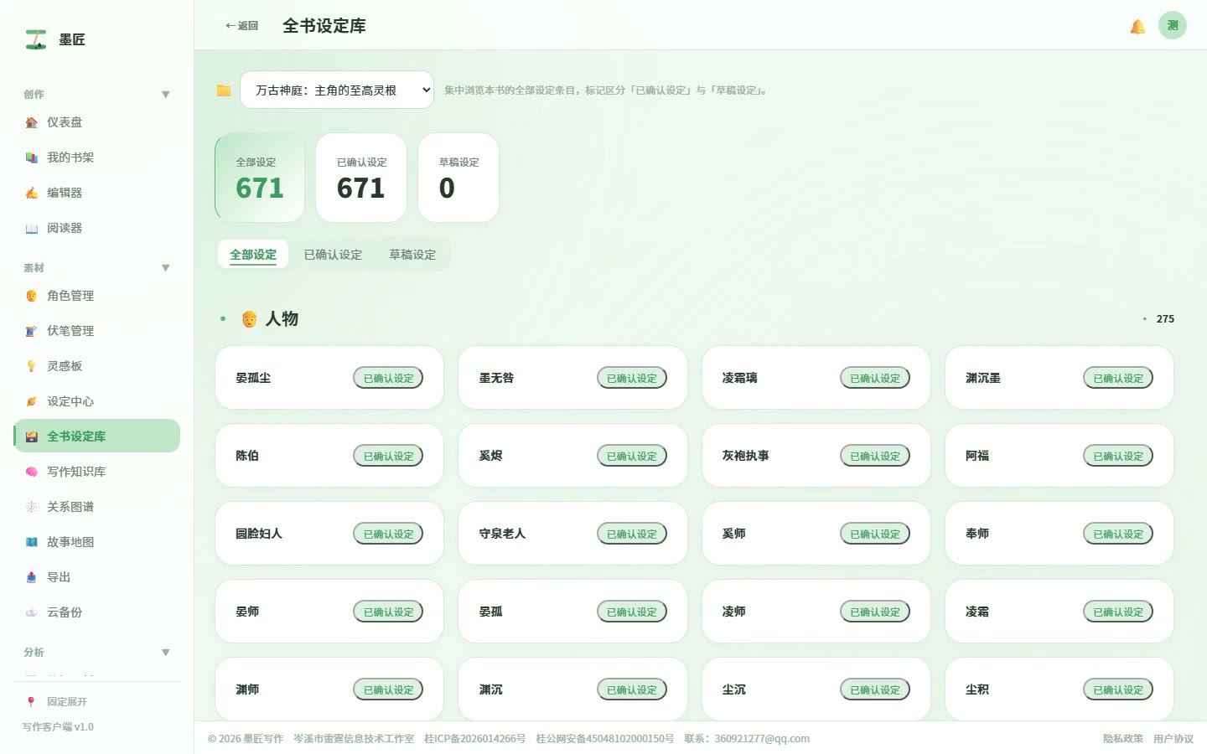
Task: Click the 伏笔管理 icon
Action: point(31,331)
